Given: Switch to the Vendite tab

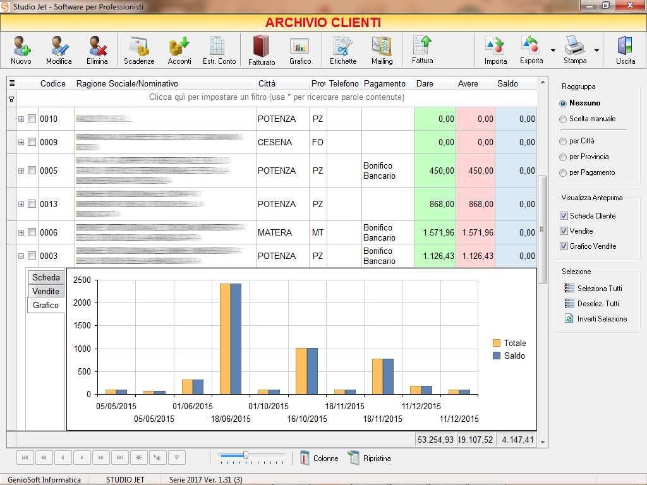Looking at the screenshot, I should click(x=45, y=291).
